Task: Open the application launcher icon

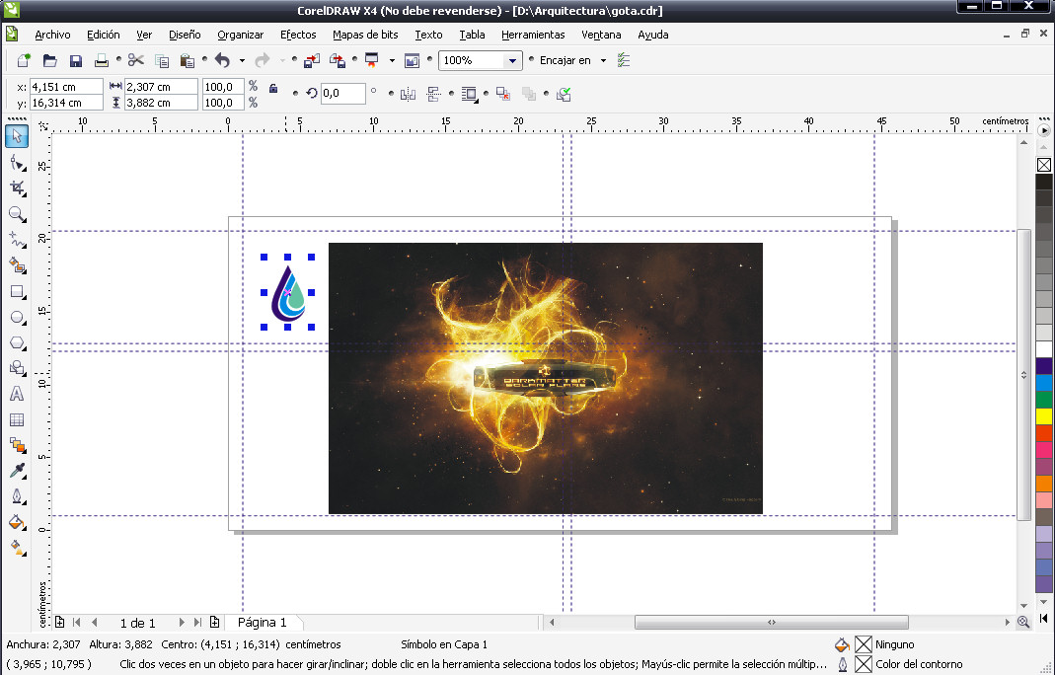Action: [x=371, y=60]
